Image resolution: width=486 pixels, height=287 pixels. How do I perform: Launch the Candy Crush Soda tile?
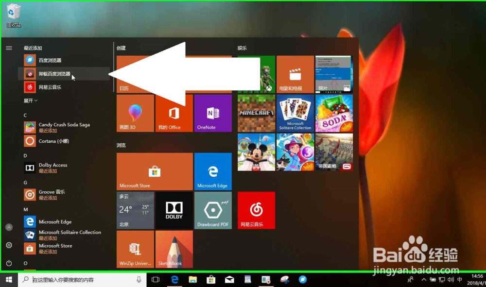[x=334, y=113]
